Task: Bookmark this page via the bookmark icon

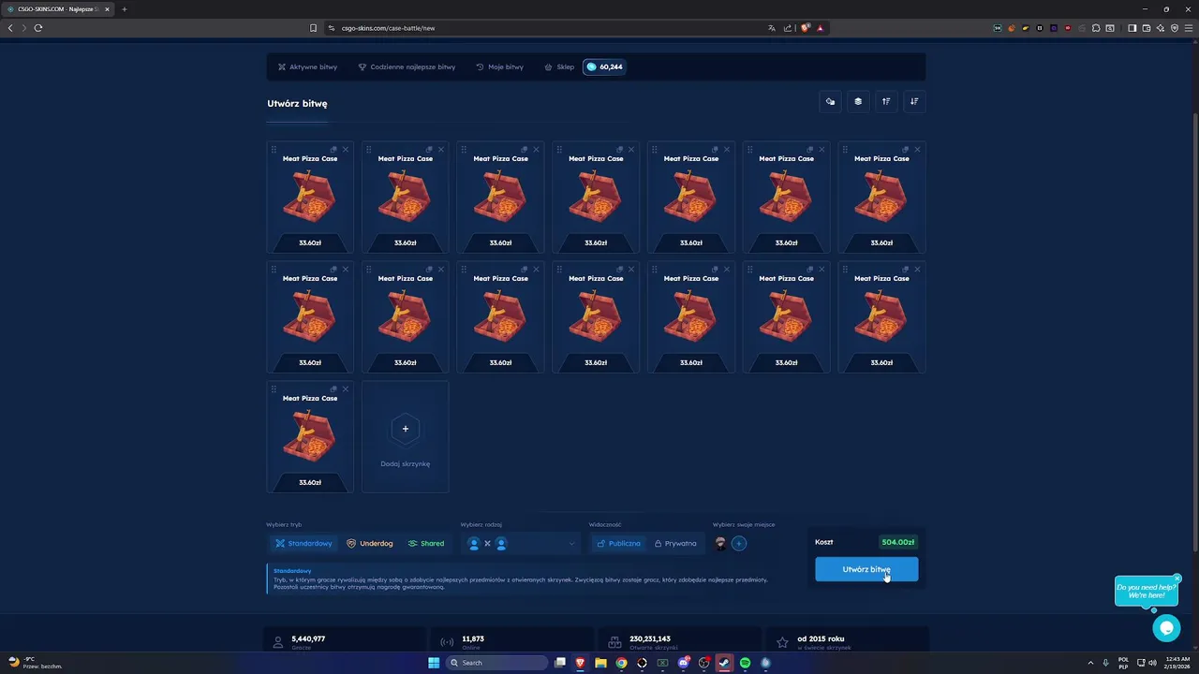Action: pyautogui.click(x=313, y=28)
